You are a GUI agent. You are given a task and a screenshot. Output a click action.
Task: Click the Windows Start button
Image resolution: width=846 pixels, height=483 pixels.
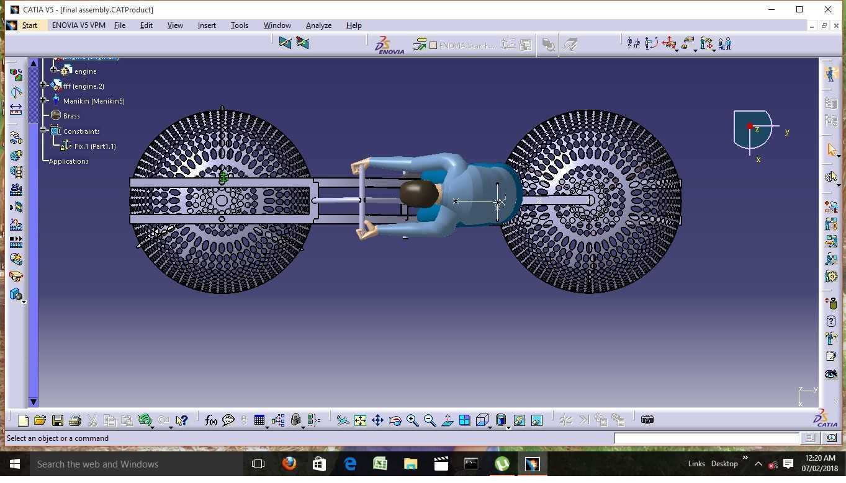point(15,464)
